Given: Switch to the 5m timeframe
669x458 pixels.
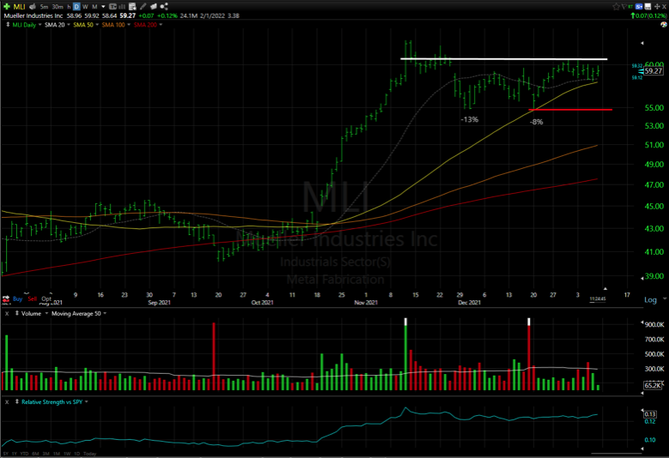Looking at the screenshot, I should (44, 7).
